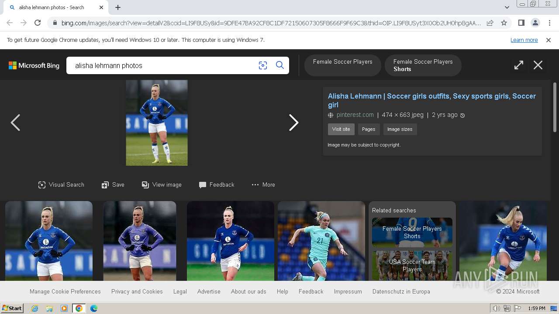Click the address bar URL
The width and height of the screenshot is (559, 314).
(271, 23)
